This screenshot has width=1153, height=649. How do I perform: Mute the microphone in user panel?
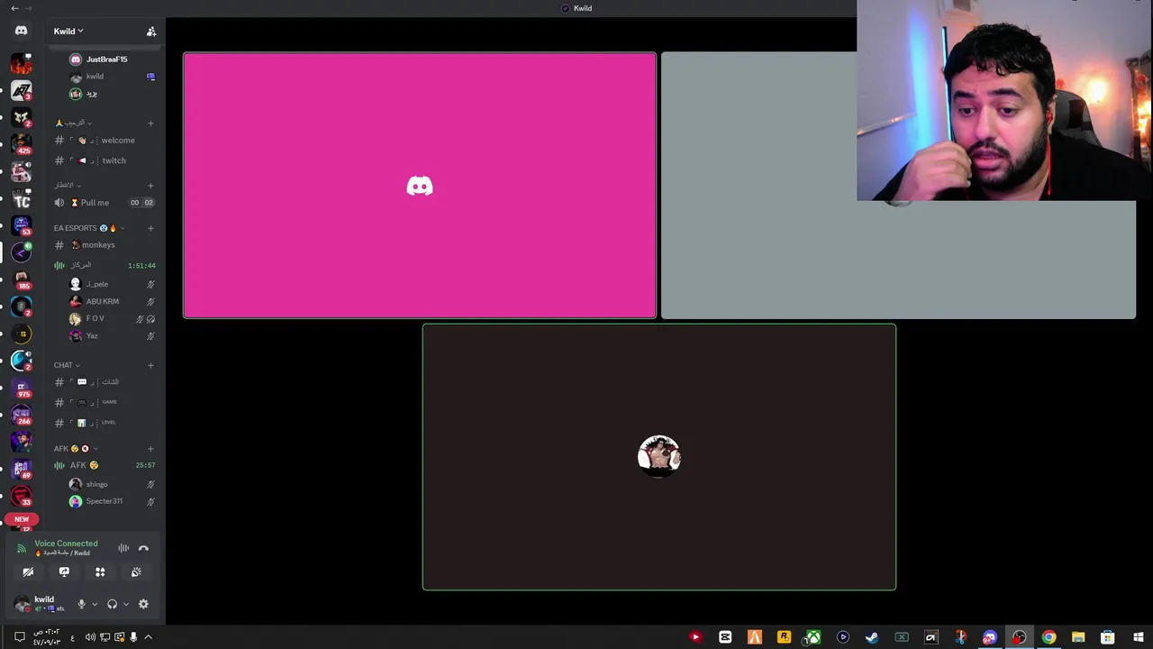coord(81,604)
